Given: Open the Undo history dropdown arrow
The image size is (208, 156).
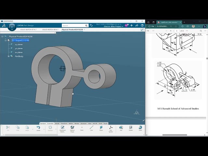Looking at the screenshot, I should [44, 129].
